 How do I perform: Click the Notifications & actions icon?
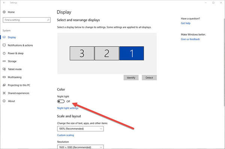[4, 45]
